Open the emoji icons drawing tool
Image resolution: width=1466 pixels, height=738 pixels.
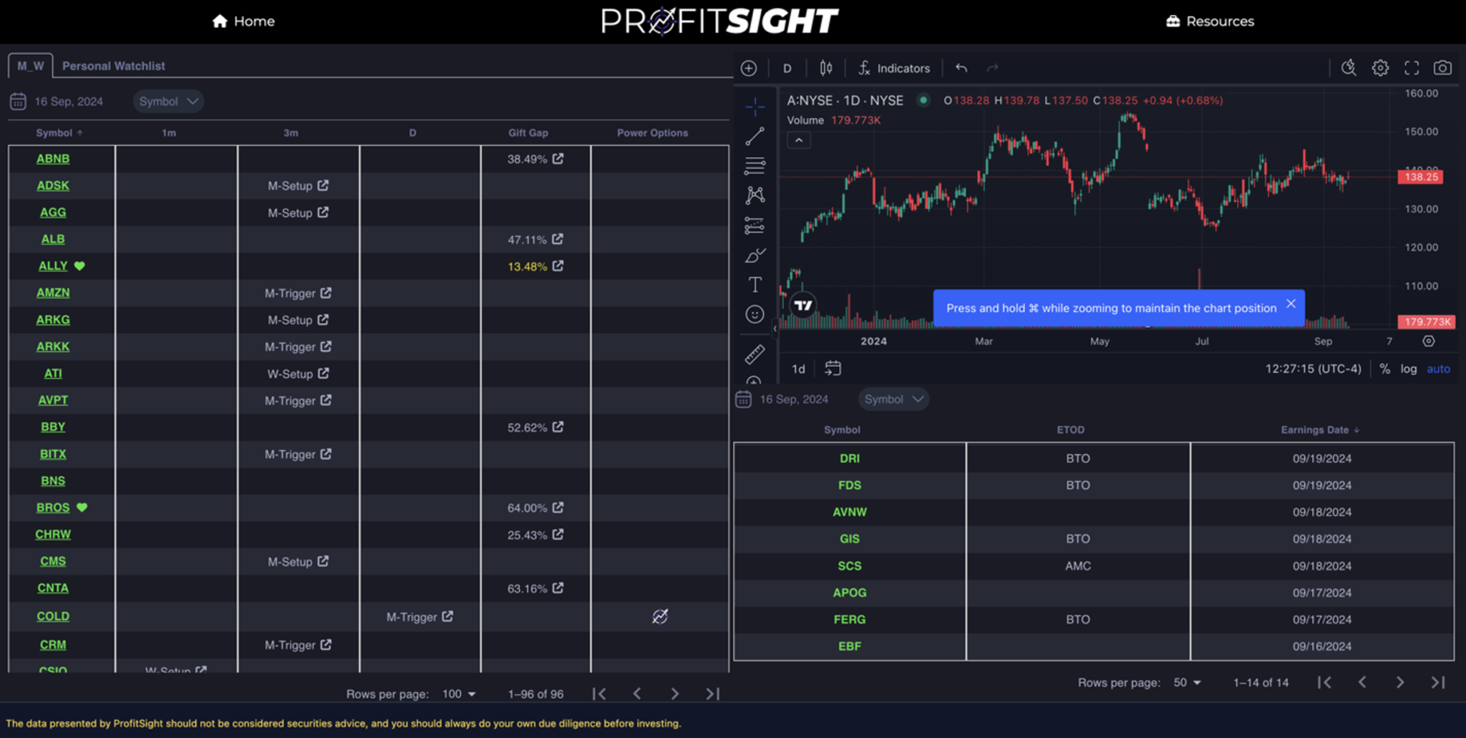(x=754, y=314)
